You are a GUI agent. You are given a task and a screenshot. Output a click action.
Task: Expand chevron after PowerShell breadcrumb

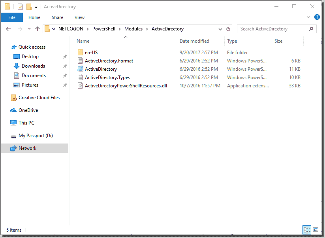click(x=120, y=29)
